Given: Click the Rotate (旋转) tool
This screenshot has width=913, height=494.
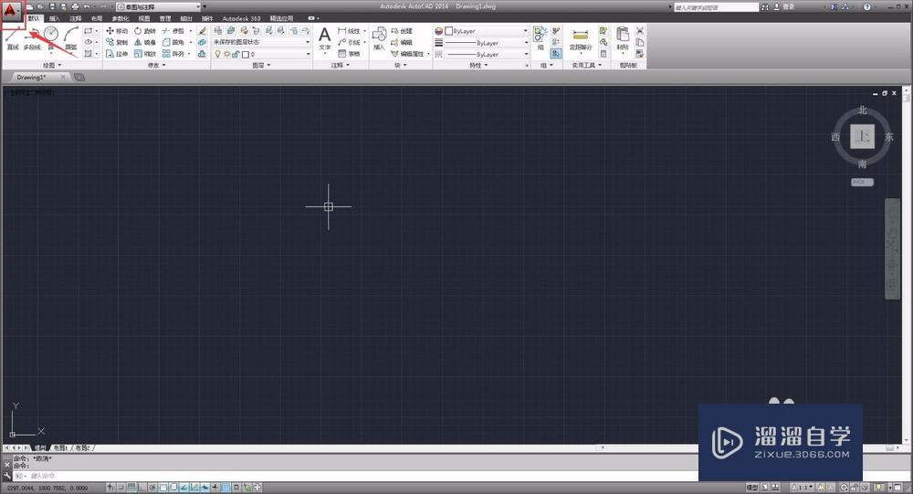Looking at the screenshot, I should pyautogui.click(x=145, y=31).
